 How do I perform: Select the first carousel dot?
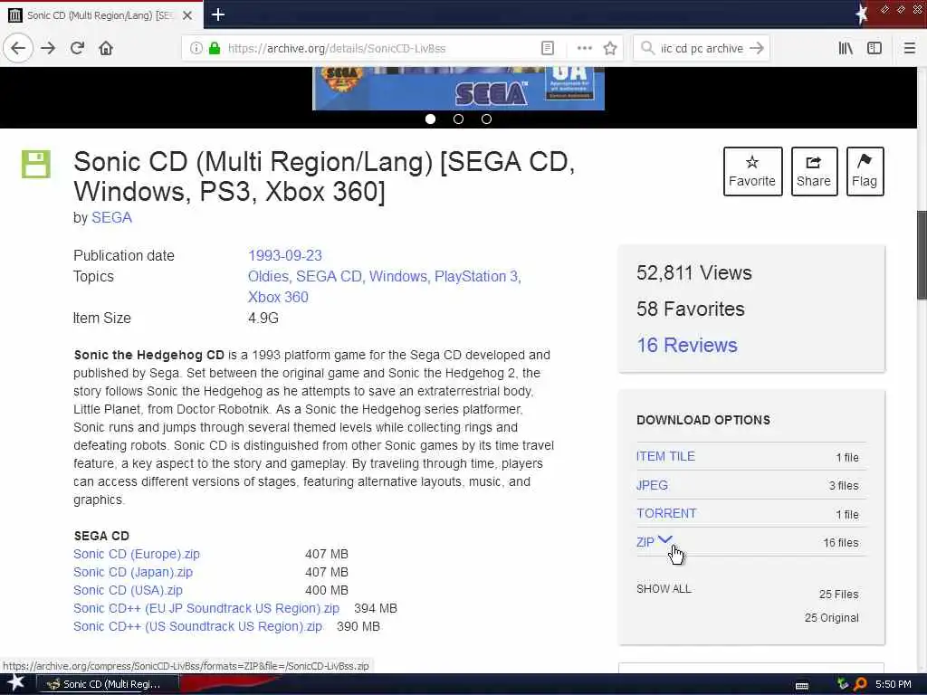coord(430,119)
